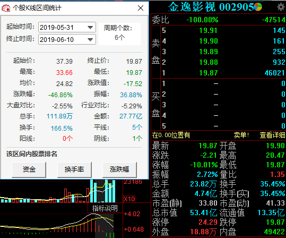Viewport: 286px width, 238px height.
Task: Click the 大盘对比 value -2.55%
Action: click(x=62, y=106)
